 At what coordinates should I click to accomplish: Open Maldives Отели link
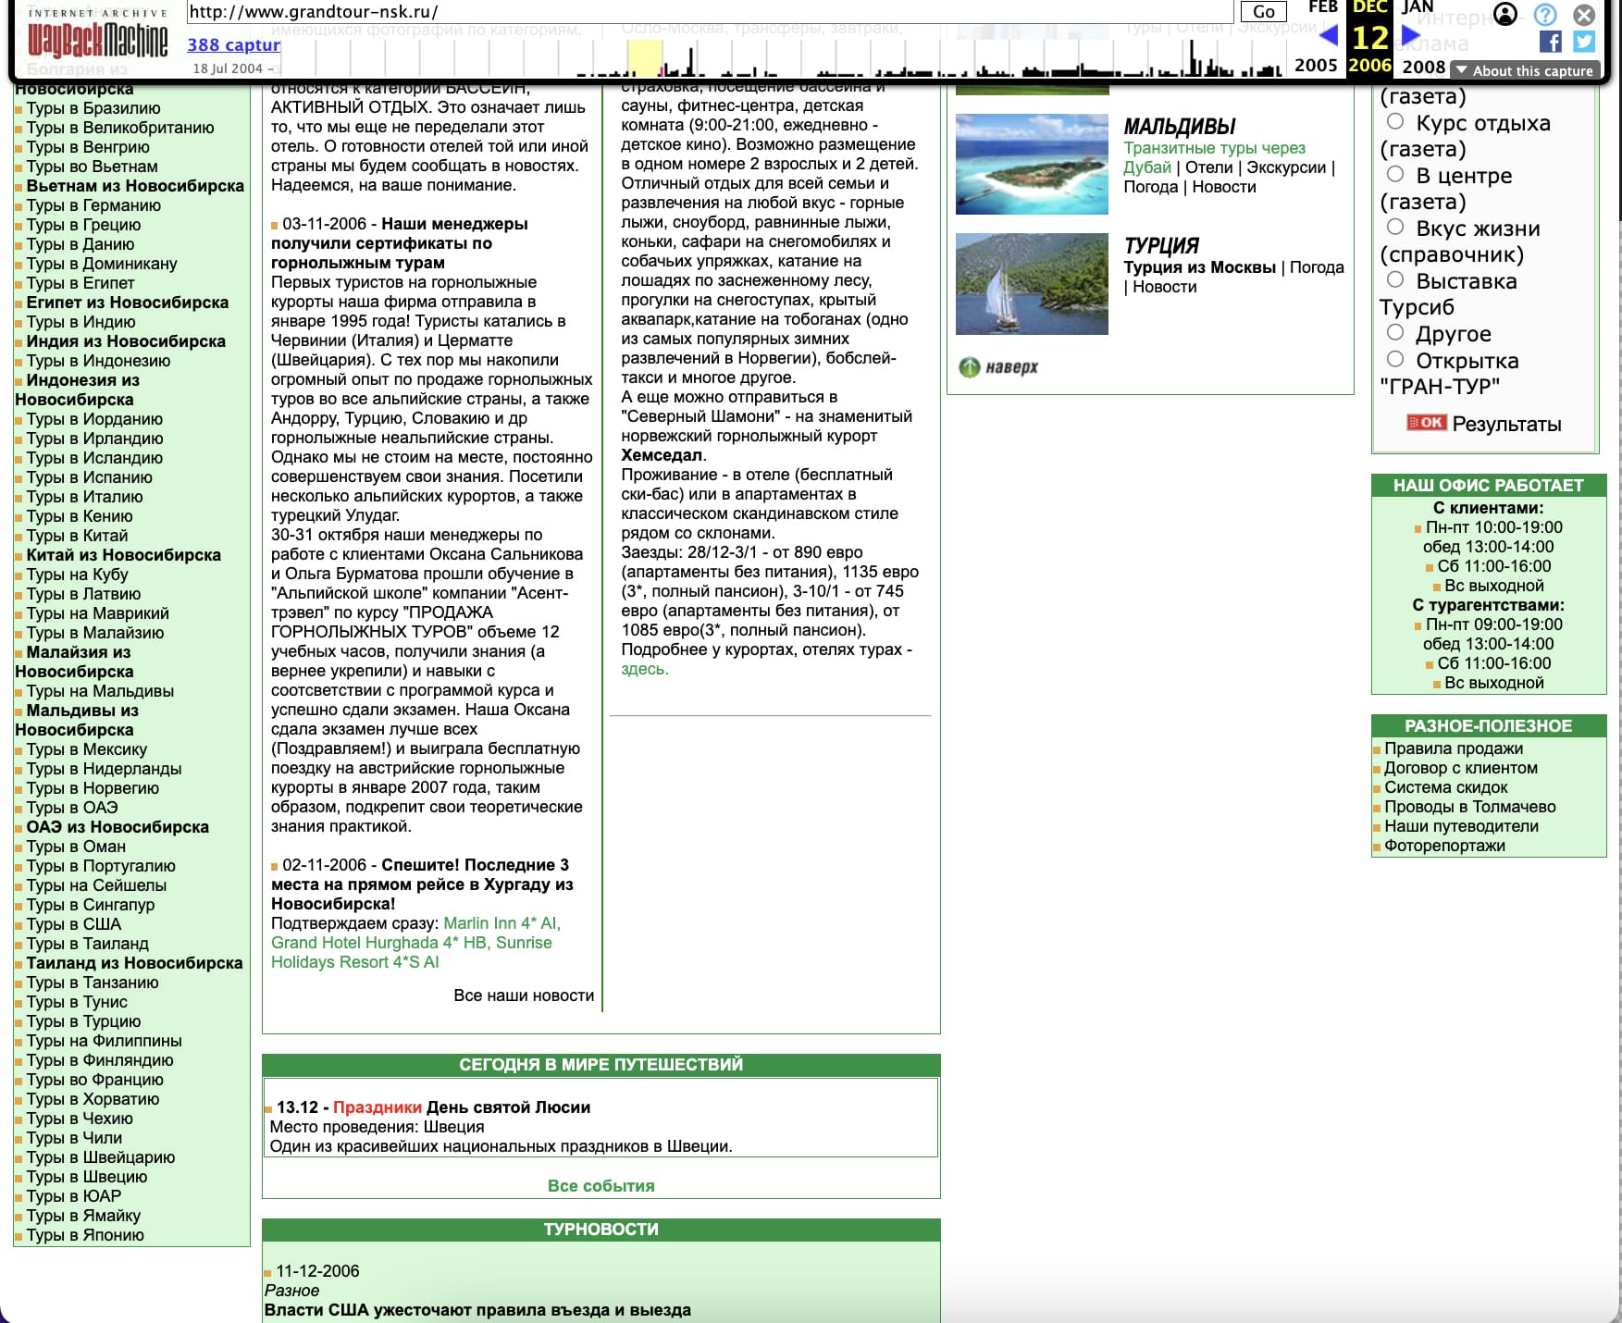pos(1209,167)
